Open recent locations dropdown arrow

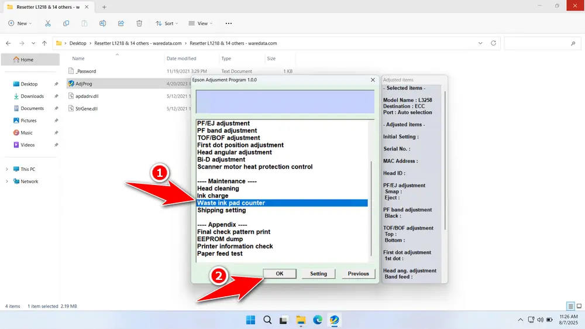(33, 43)
